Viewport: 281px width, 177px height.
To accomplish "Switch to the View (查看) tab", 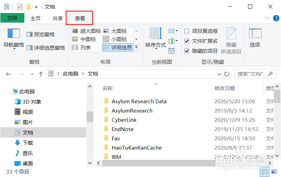I will point(80,18).
